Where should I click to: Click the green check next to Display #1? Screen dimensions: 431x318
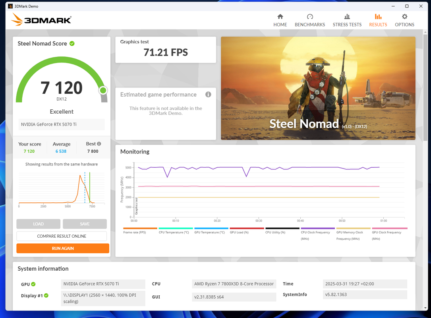46,295
